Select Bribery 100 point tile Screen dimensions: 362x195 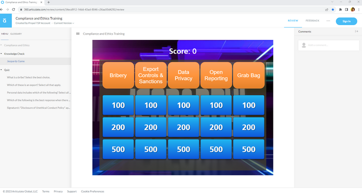pyautogui.click(x=118, y=105)
